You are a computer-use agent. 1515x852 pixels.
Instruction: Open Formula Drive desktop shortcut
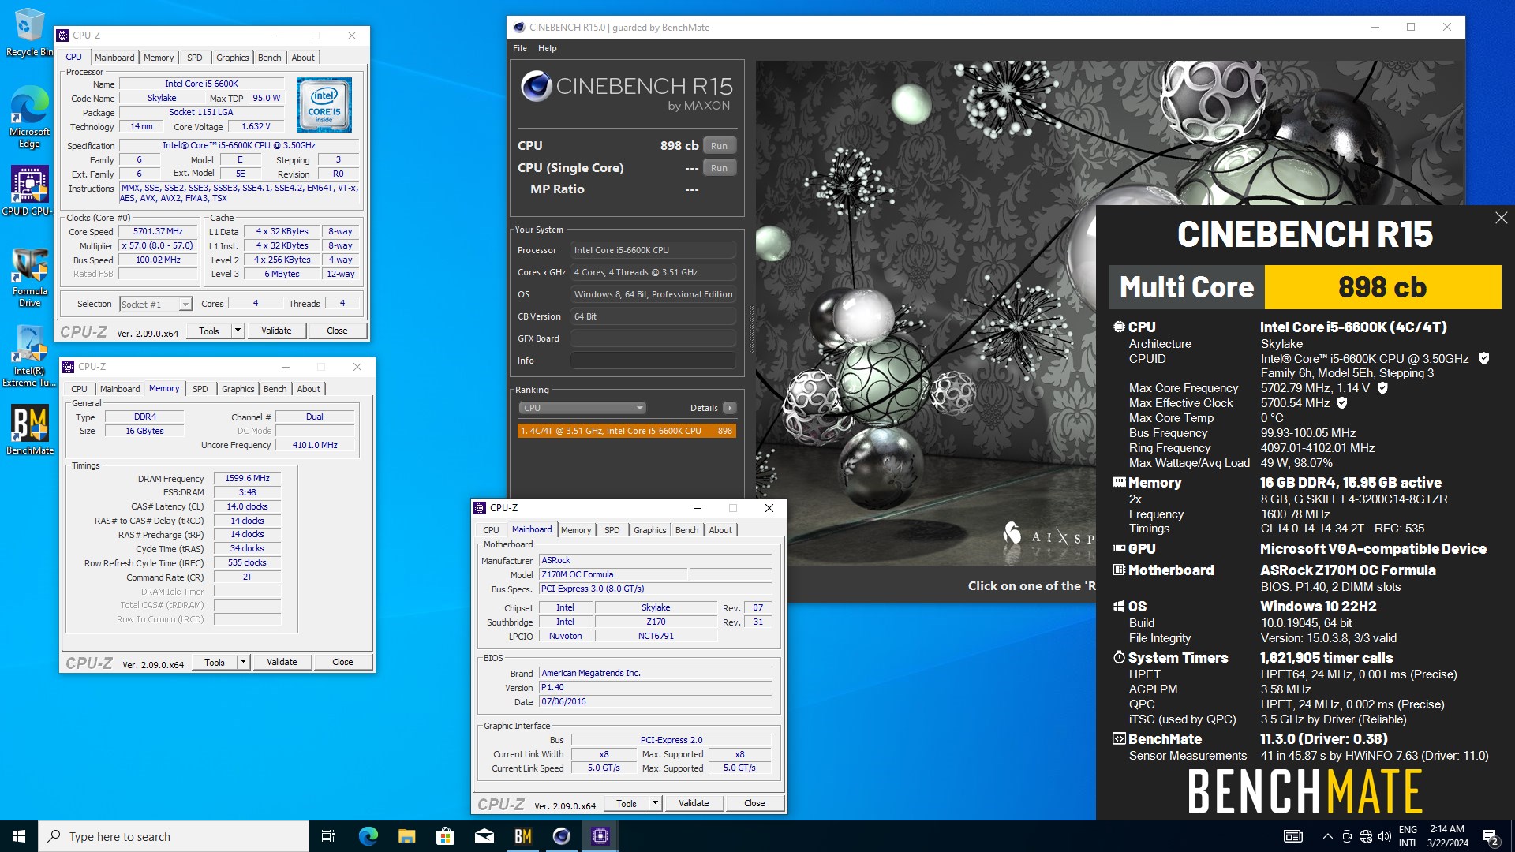[x=29, y=278]
